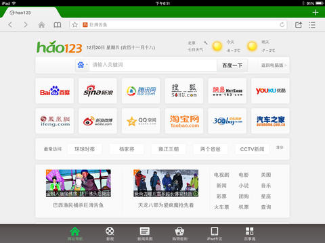325x243 pixels.
Task: Focus the hao123 keyword search field
Action: click(153, 65)
